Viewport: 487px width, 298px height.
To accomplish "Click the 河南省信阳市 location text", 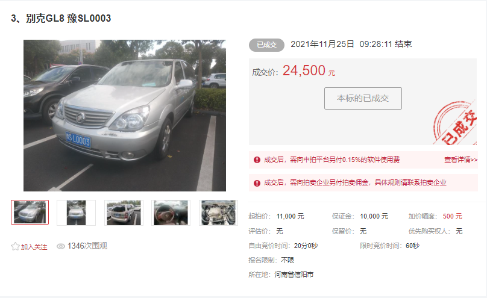I will (x=294, y=275).
